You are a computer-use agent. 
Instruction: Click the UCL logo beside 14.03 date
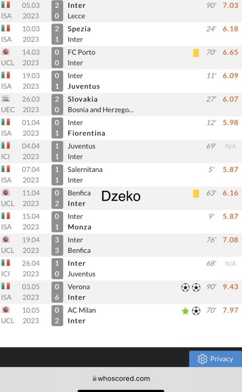[x=6, y=52]
